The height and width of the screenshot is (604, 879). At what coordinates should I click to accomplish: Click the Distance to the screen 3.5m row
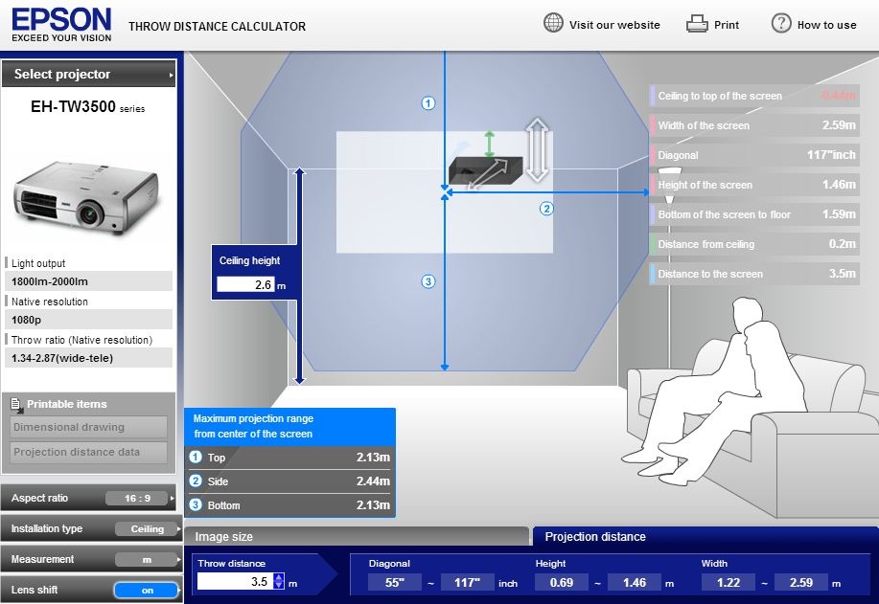pyautogui.click(x=754, y=274)
